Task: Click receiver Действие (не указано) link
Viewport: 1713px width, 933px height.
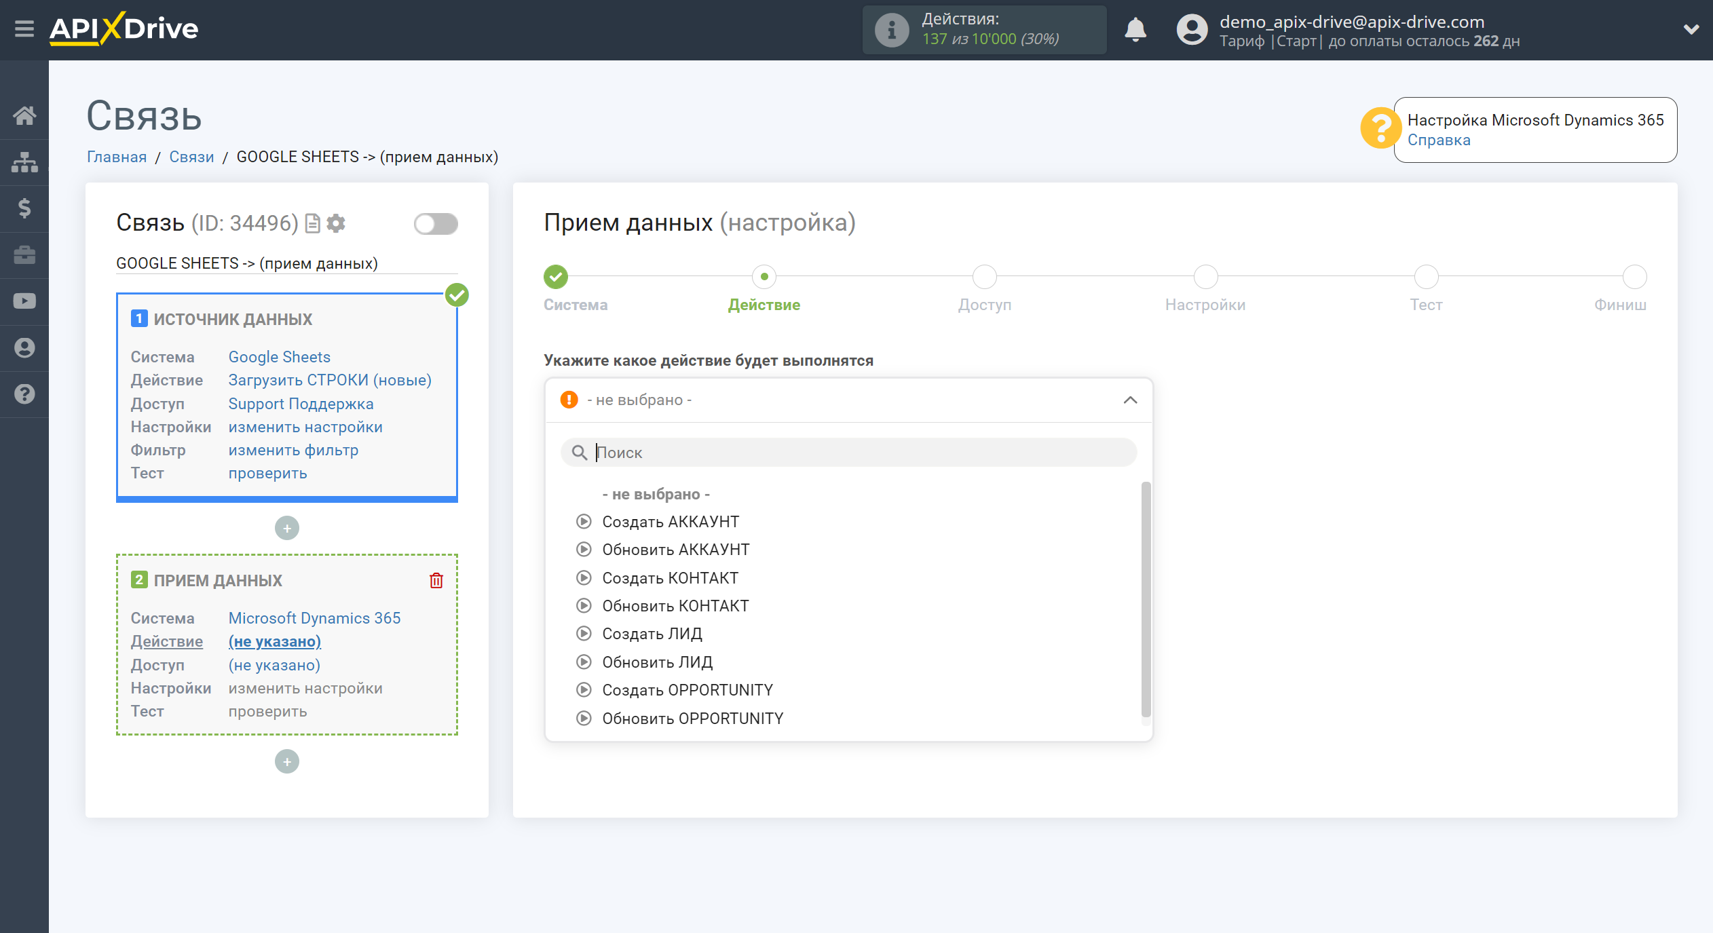Action: tap(275, 641)
